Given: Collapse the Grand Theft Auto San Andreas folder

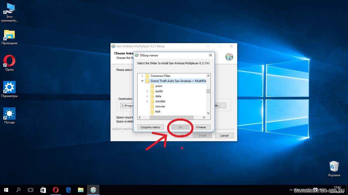Looking at the screenshot, I should tap(142, 81).
